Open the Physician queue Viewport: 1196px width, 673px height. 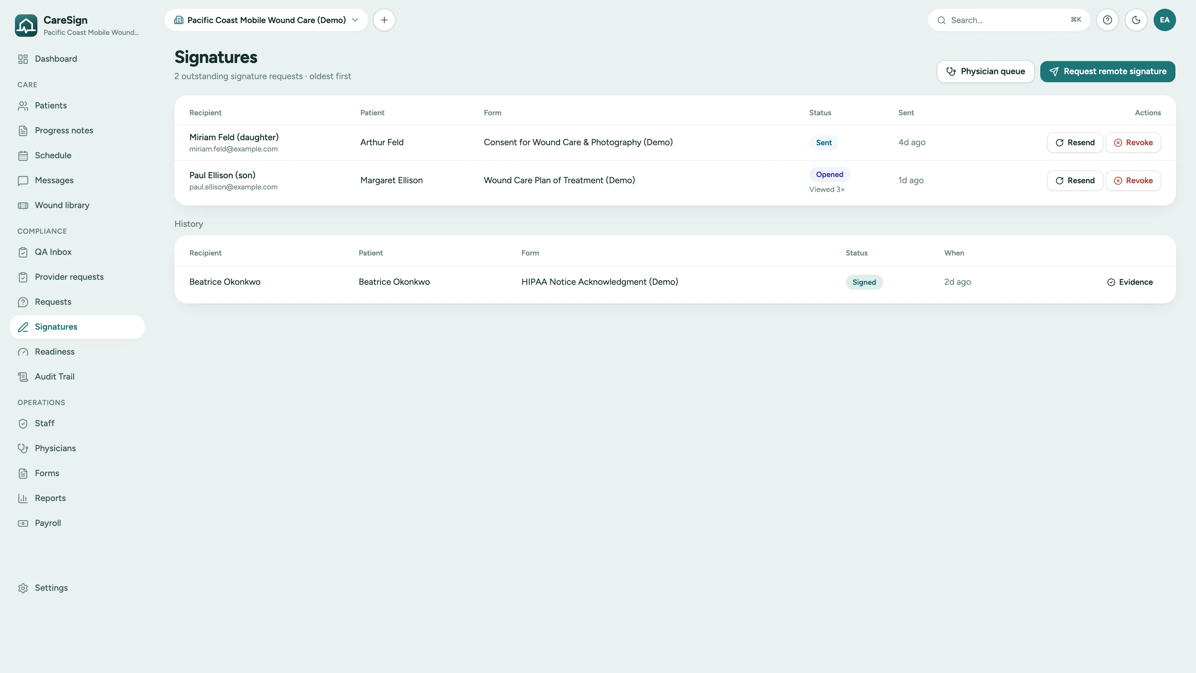[985, 72]
